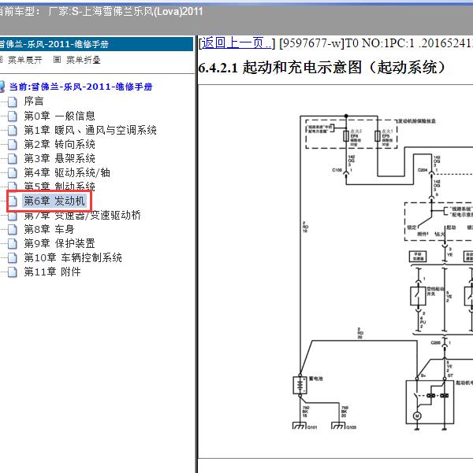Click the heading 6.4.2.1 起动和充电示意图
Screen dimensions: 473x473
pos(322,67)
